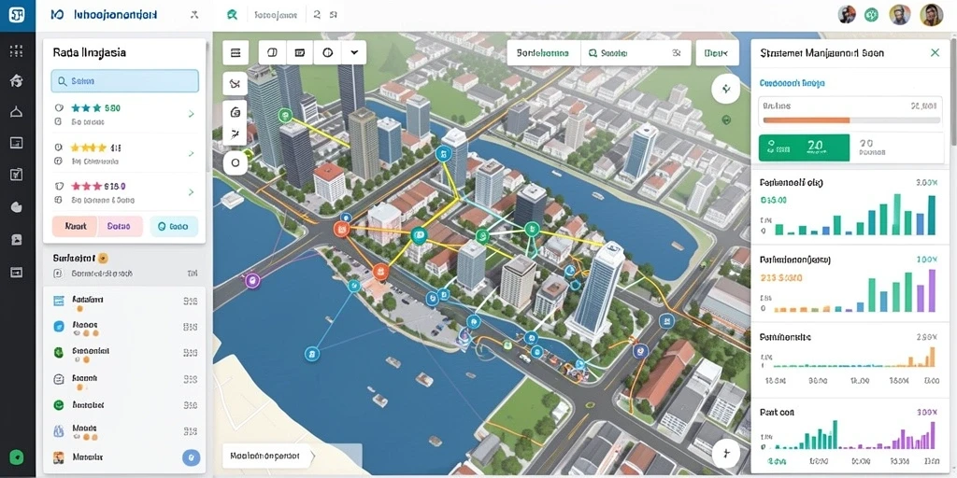The height and width of the screenshot is (478, 957).
Task: Click the house icon in the dark sidebar
Action: tap(17, 80)
